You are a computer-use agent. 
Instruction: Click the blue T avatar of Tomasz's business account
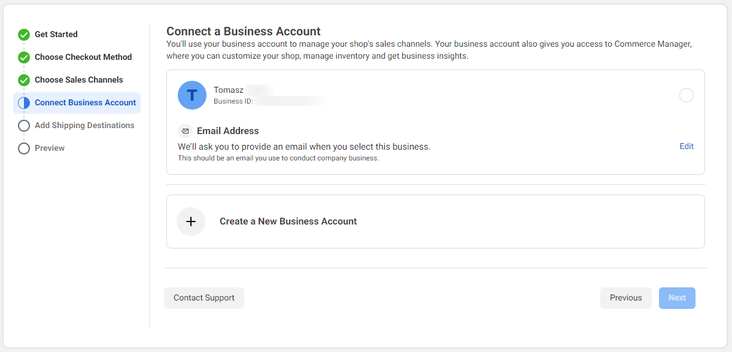click(192, 95)
